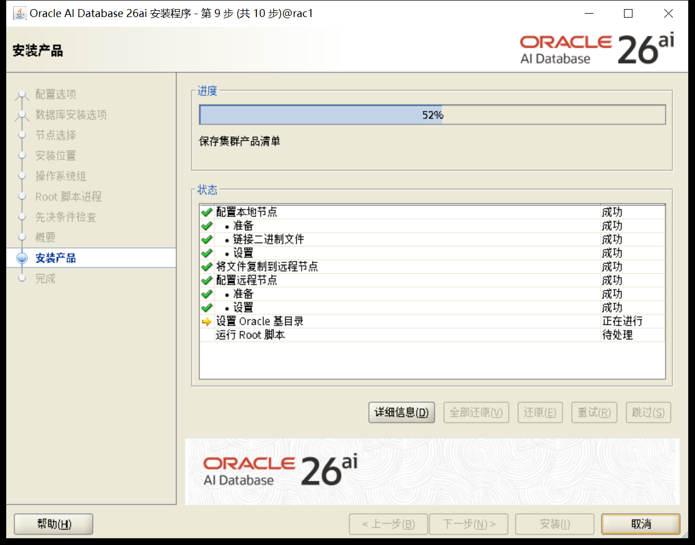Click the 52% progress bar
The height and width of the screenshot is (545, 695).
coord(432,115)
